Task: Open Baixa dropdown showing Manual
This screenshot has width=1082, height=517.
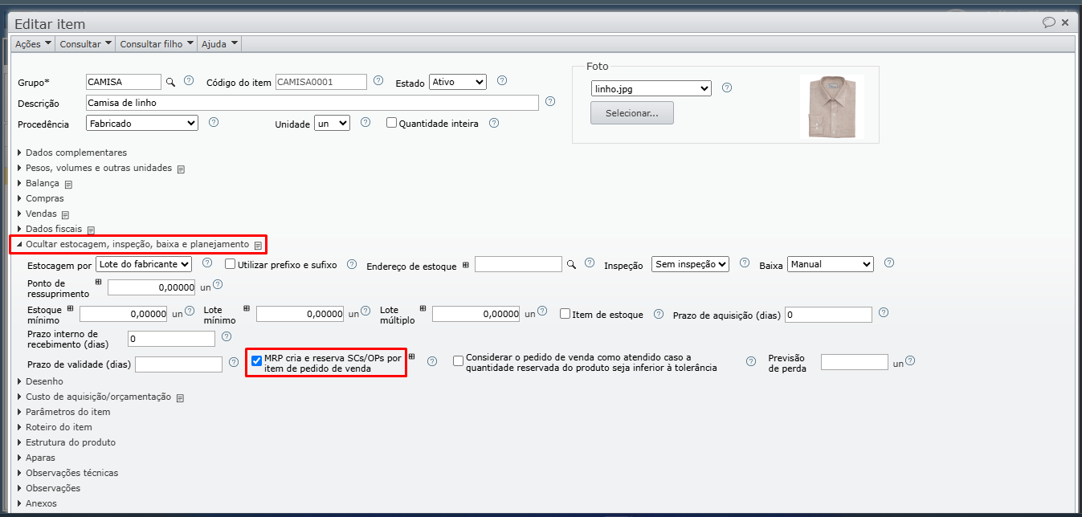Action: pyautogui.click(x=830, y=263)
